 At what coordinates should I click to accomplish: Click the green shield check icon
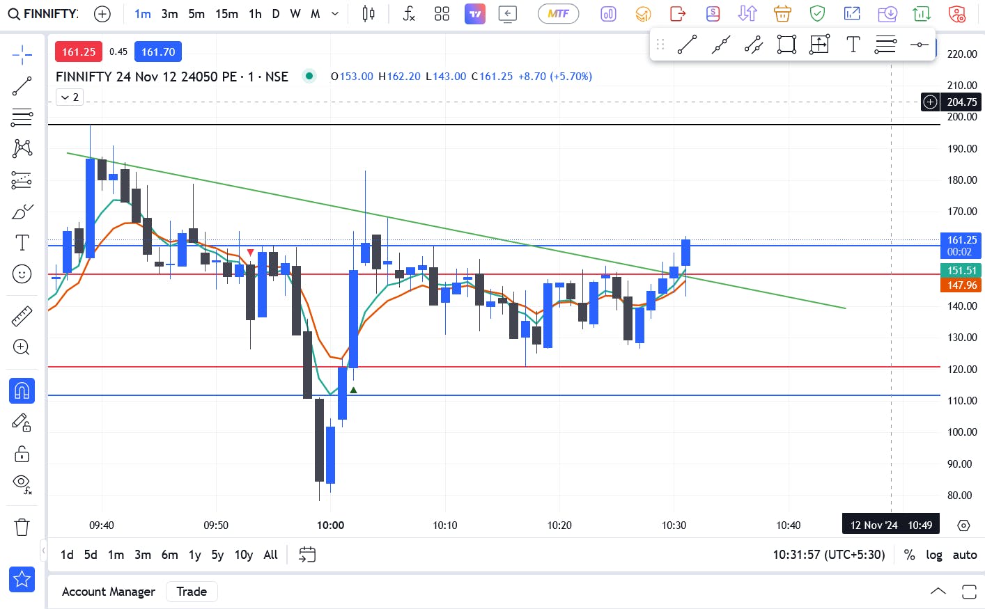pyautogui.click(x=817, y=14)
